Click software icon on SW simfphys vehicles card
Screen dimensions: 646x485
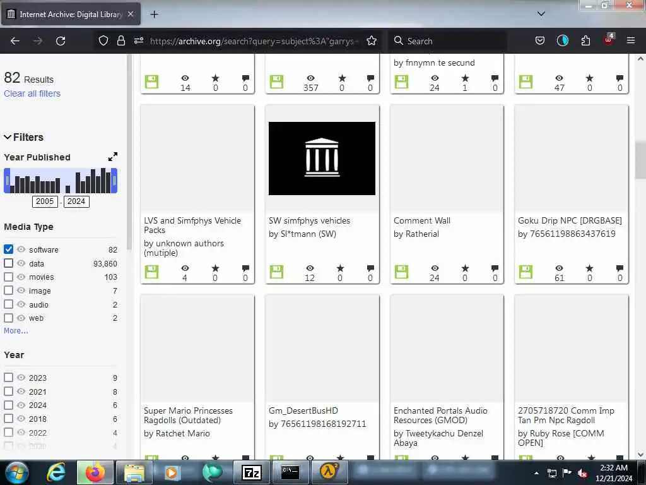(x=276, y=272)
